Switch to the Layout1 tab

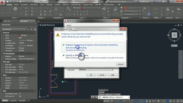13,100
